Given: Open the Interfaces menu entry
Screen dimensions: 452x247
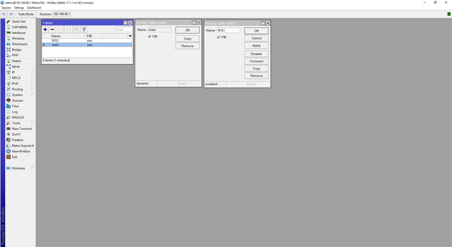Looking at the screenshot, I should tap(20, 33).
